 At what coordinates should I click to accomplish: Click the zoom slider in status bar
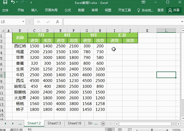[x=152, y=130]
